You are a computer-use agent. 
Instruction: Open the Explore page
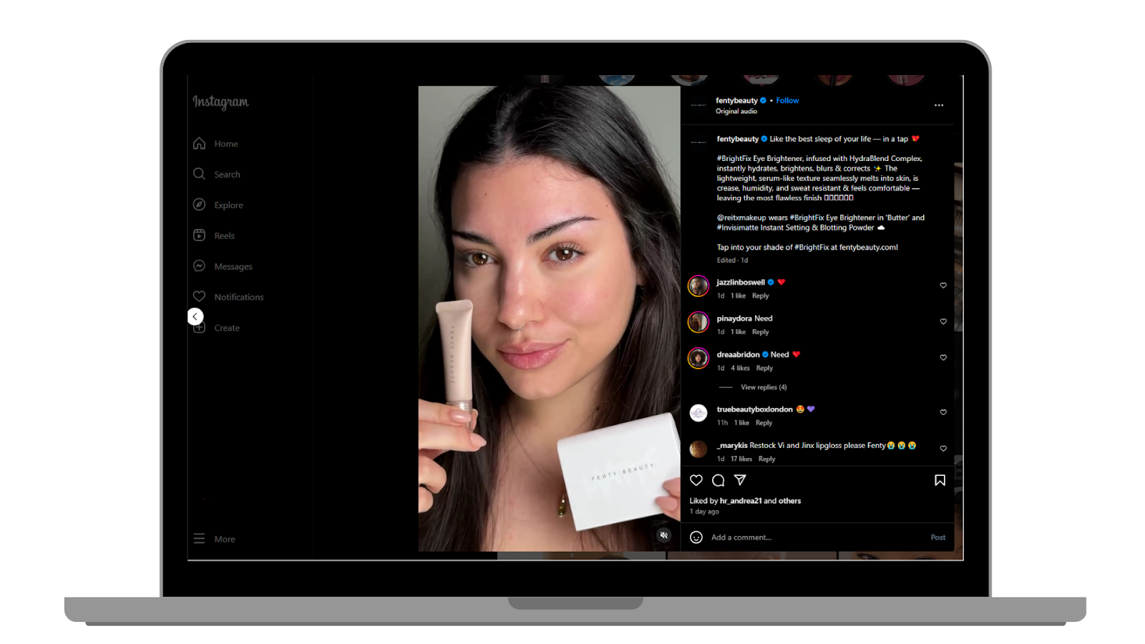[x=218, y=205]
